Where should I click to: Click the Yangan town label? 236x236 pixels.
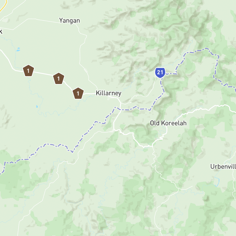[x=70, y=21]
